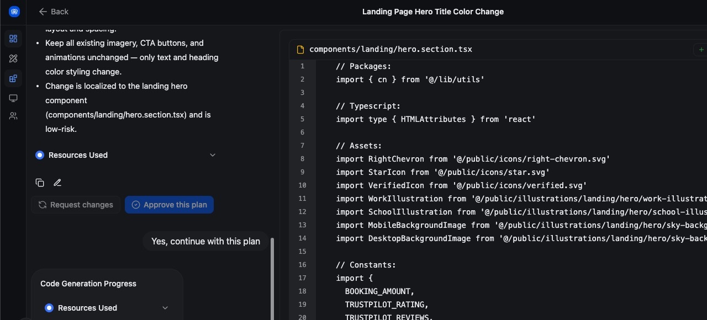Expand the Resources Used section above the plan buttons
The image size is (707, 320).
point(213,155)
